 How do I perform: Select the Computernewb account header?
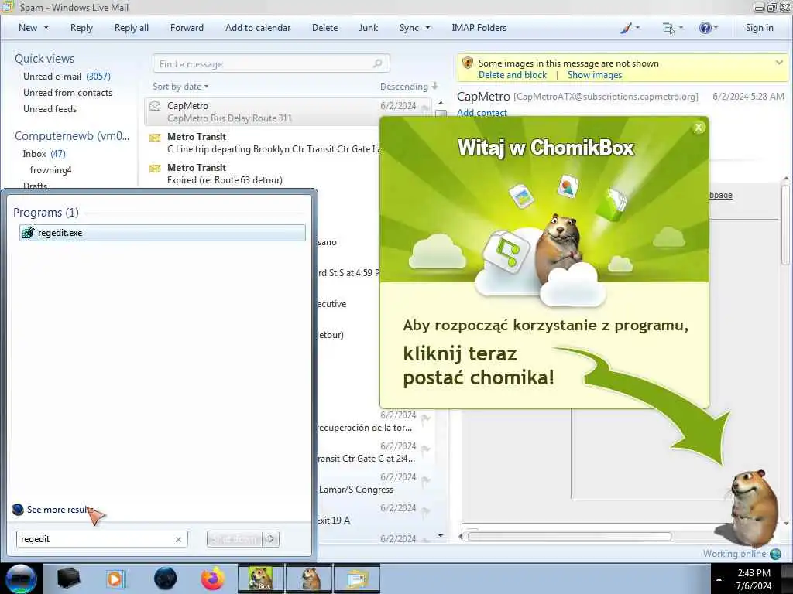(72, 136)
